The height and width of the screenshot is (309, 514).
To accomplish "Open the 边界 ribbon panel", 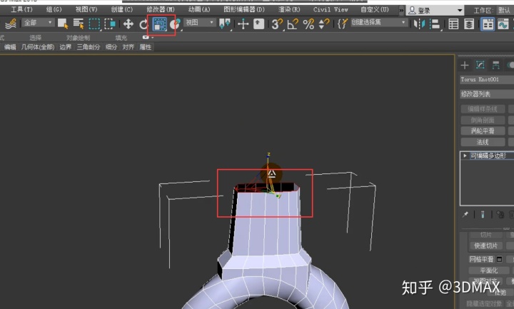I will (65, 47).
